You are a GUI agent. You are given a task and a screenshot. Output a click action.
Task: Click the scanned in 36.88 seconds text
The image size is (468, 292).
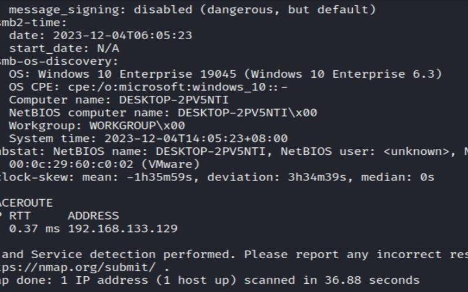pyautogui.click(x=332, y=280)
